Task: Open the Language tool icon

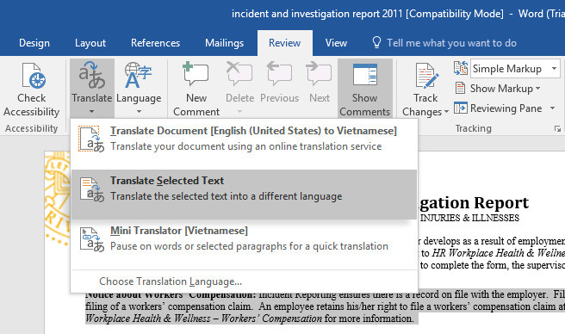Action: tap(138, 75)
